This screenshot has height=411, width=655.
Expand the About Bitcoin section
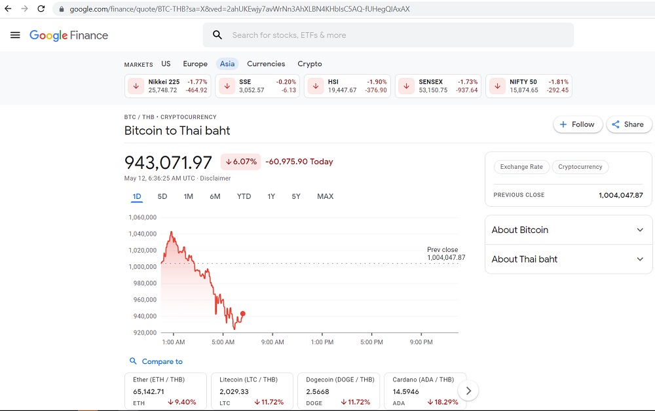568,230
